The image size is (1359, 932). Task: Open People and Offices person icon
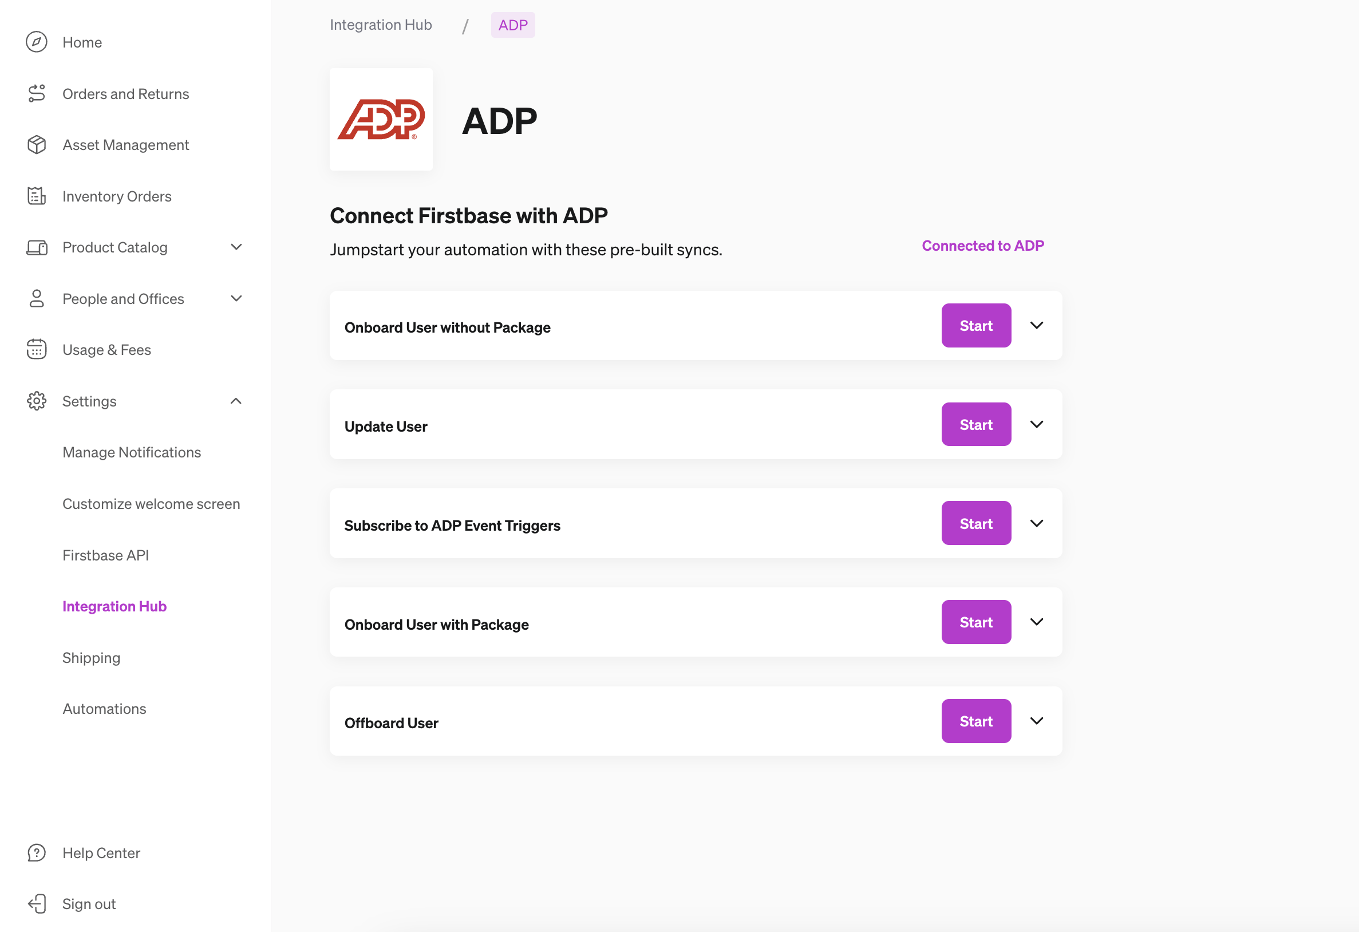click(x=36, y=298)
